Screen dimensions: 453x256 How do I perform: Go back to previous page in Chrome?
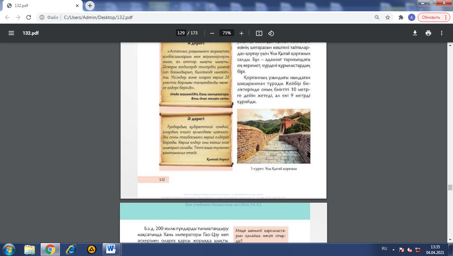pyautogui.click(x=7, y=17)
